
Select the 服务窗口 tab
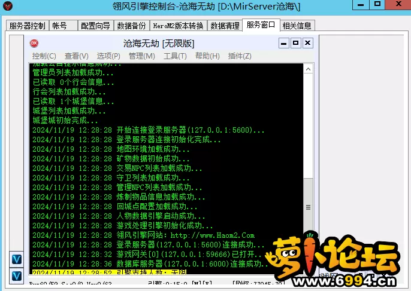[x=261, y=25]
